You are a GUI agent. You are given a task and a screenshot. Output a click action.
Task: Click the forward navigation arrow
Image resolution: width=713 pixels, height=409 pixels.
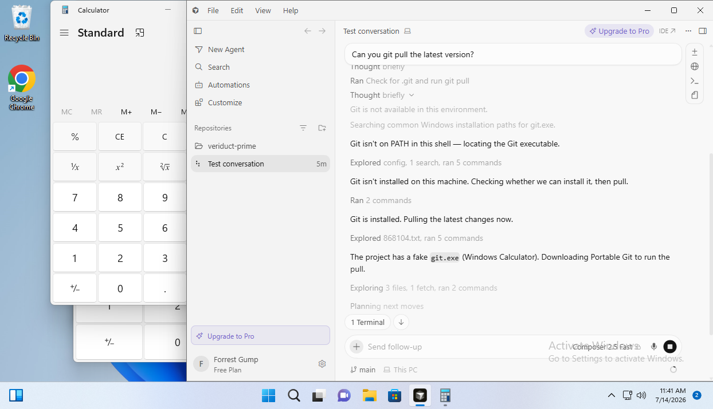(322, 31)
